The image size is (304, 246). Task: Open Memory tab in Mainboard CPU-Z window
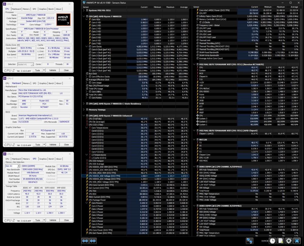(x=26, y=83)
